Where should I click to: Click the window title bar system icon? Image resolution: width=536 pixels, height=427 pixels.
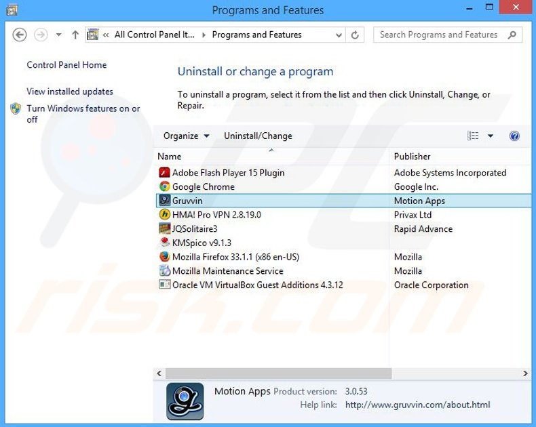[12, 9]
